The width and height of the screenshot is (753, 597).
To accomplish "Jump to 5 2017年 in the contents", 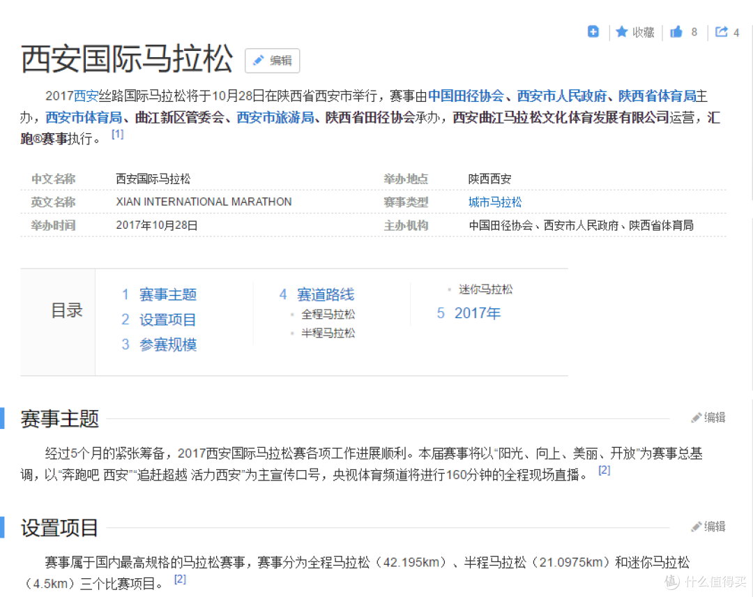I will tap(469, 313).
